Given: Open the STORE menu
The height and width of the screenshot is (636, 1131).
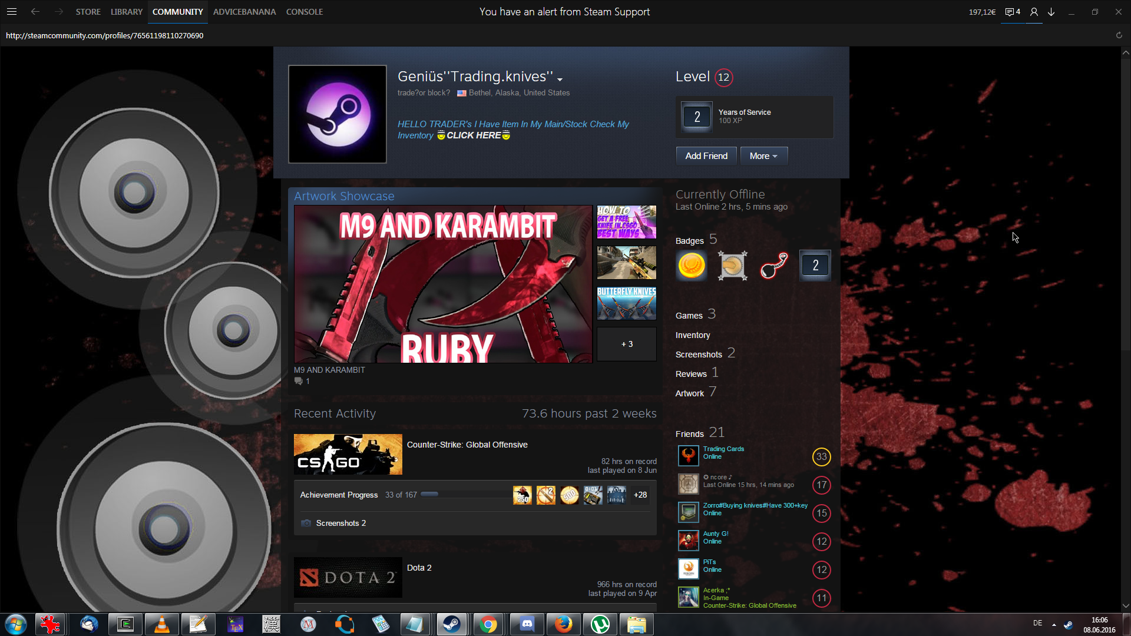Looking at the screenshot, I should 88,12.
